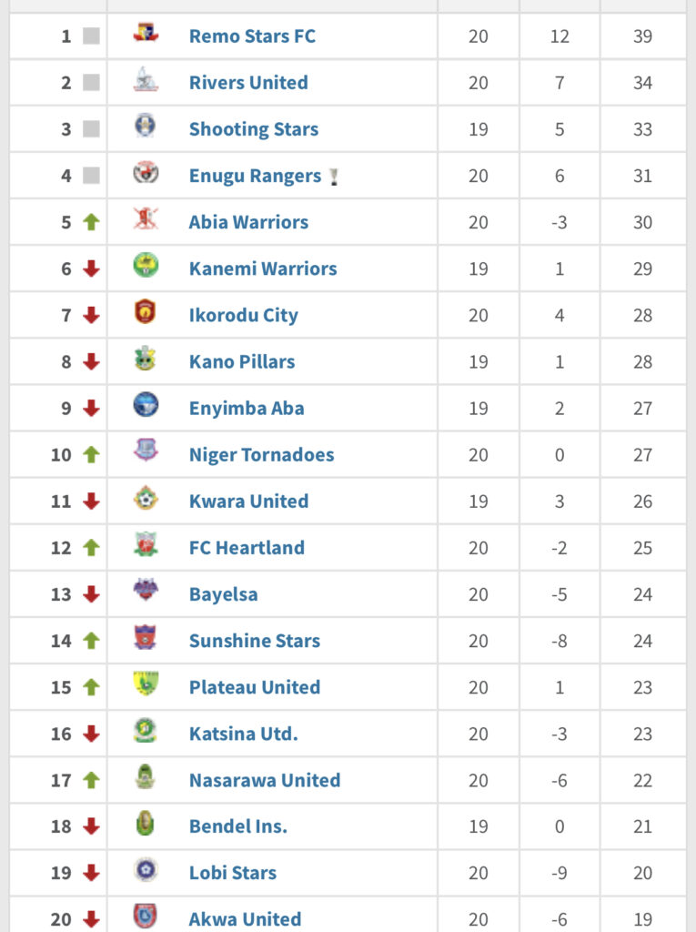Open the Plateau United team link
The height and width of the screenshot is (932, 696).
click(x=255, y=687)
